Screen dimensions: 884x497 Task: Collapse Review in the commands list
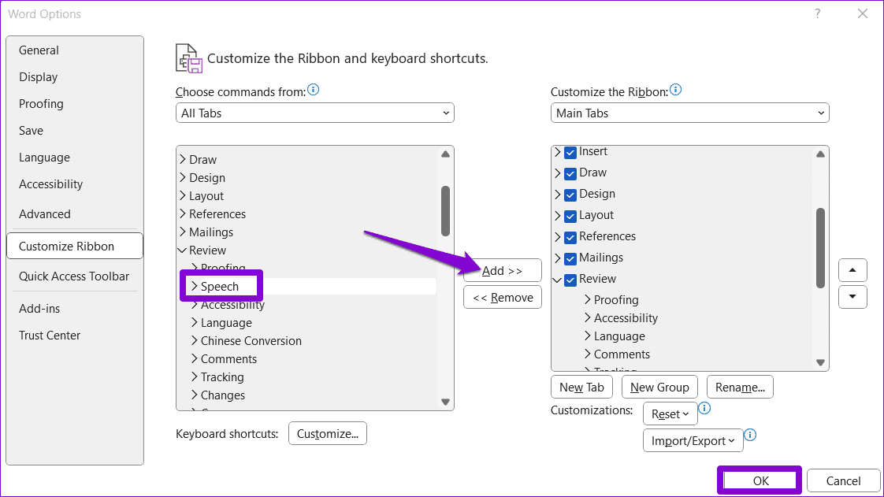pyautogui.click(x=183, y=250)
